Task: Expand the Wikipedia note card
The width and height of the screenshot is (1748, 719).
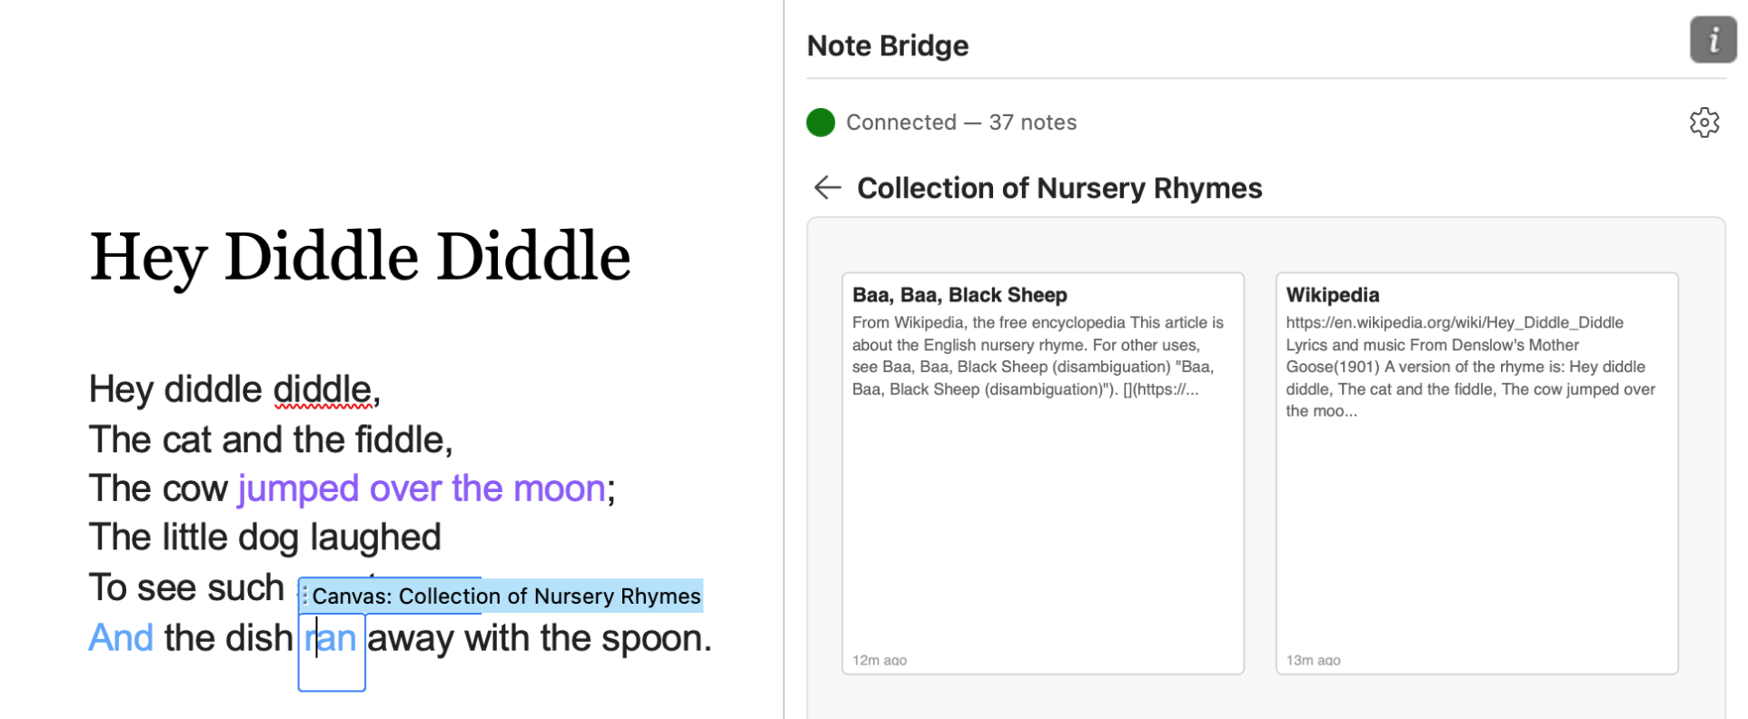Action: coord(1475,472)
